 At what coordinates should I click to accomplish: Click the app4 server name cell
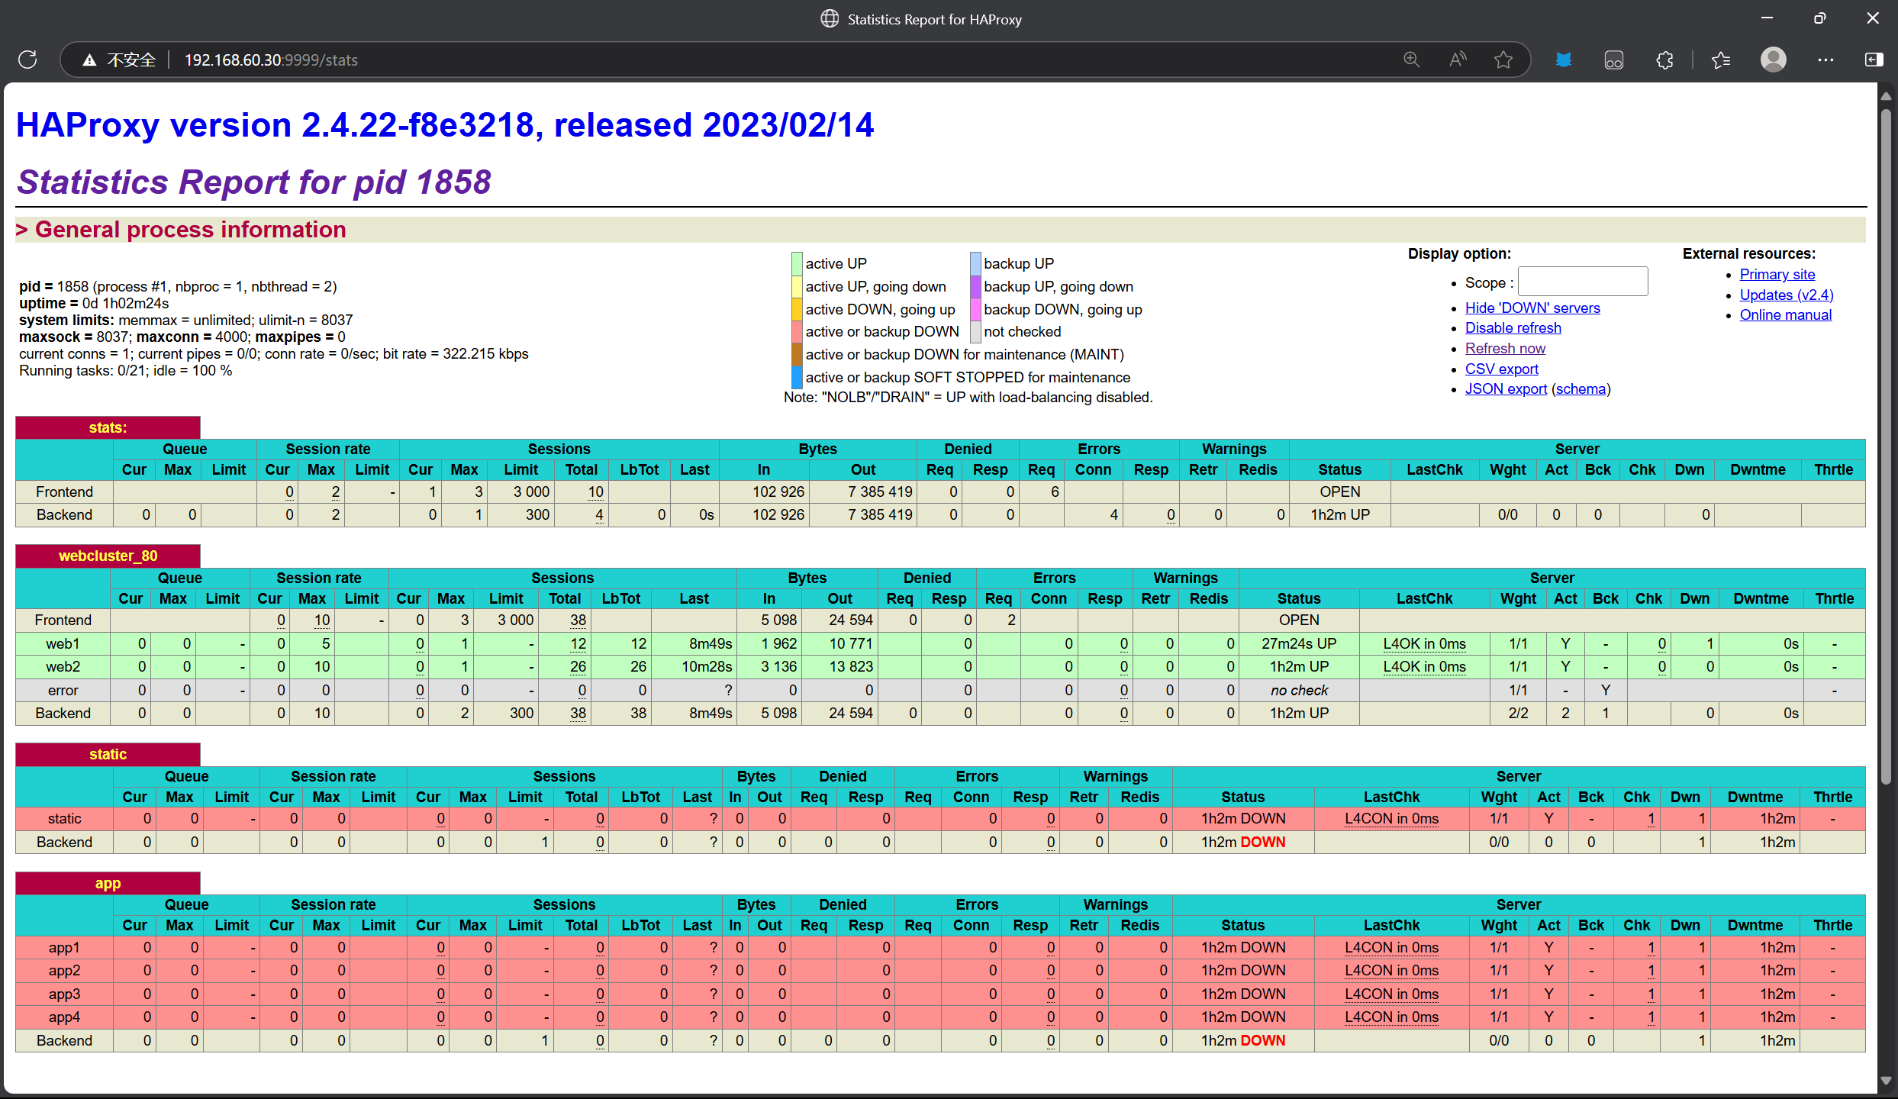point(64,1017)
